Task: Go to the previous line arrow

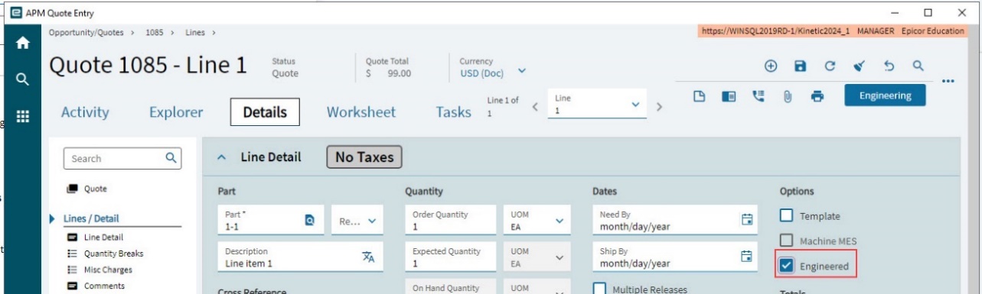Action: (x=535, y=107)
